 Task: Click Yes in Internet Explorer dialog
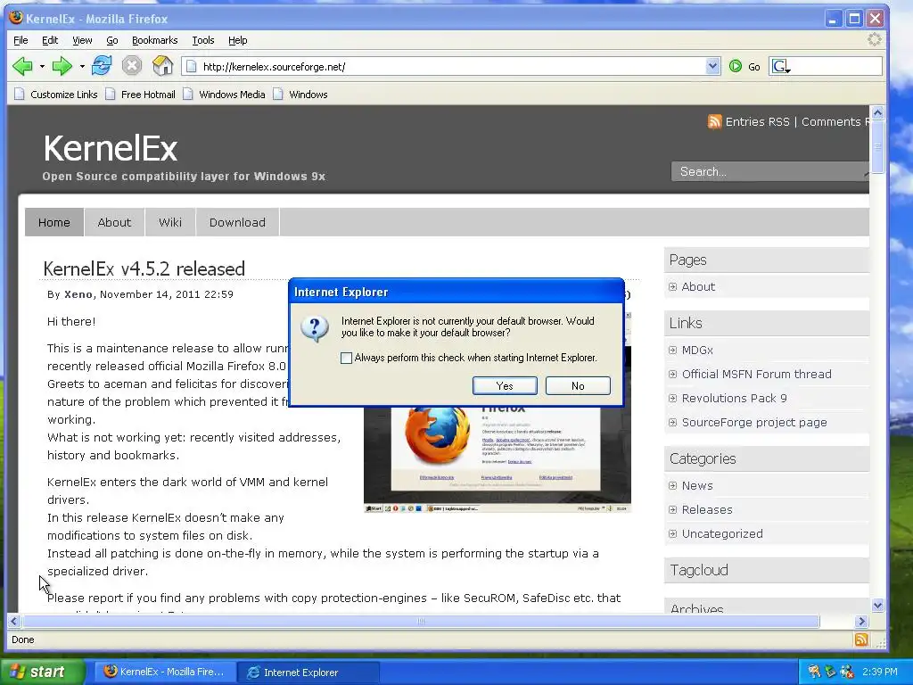[x=505, y=385]
